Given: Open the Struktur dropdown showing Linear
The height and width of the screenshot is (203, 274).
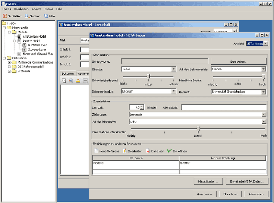Looking at the screenshot, I should 173,69.
